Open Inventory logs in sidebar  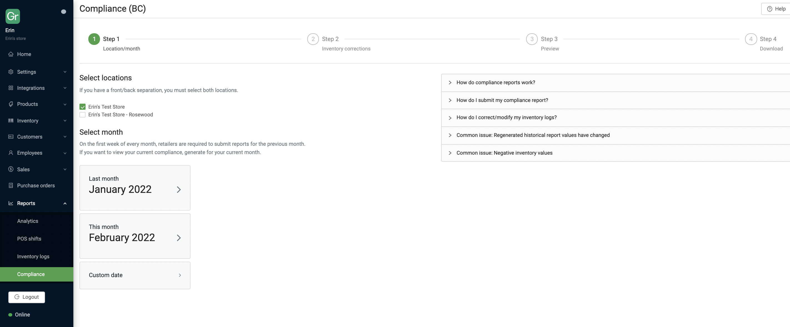[x=33, y=256]
